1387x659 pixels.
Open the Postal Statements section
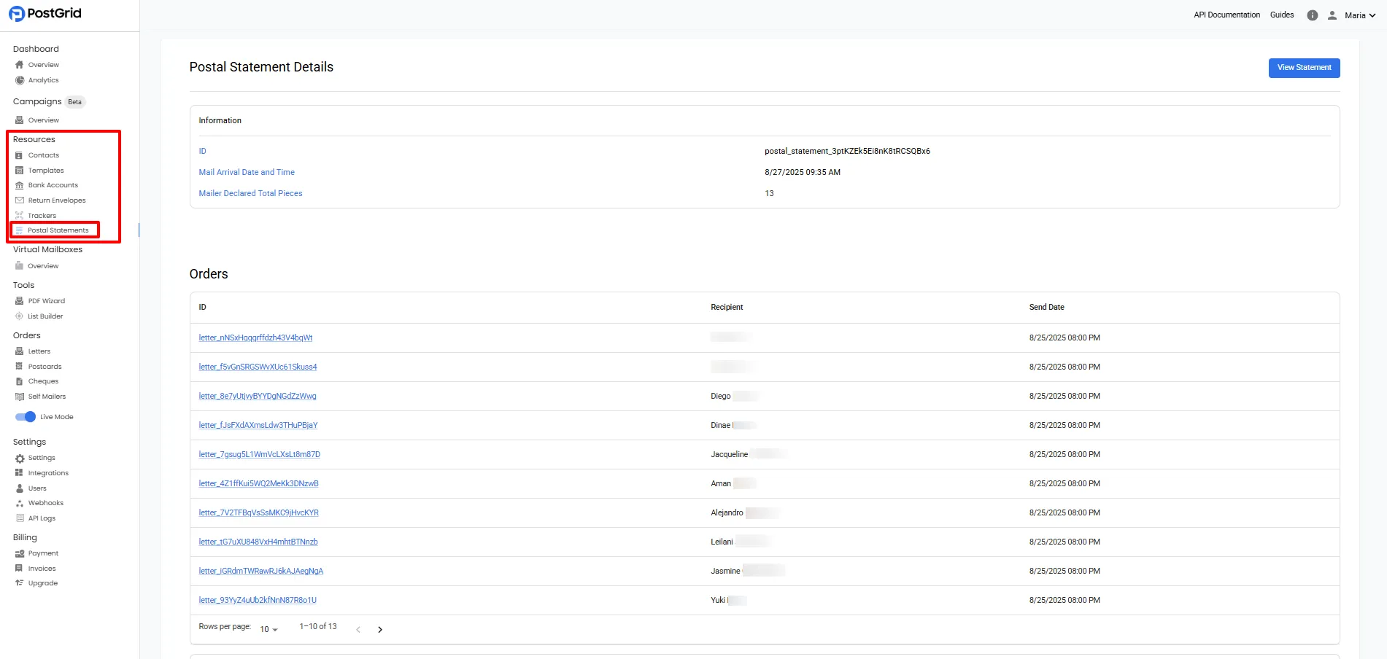pos(58,230)
